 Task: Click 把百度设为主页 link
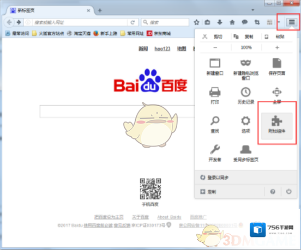pyautogui.click(x=109, y=217)
